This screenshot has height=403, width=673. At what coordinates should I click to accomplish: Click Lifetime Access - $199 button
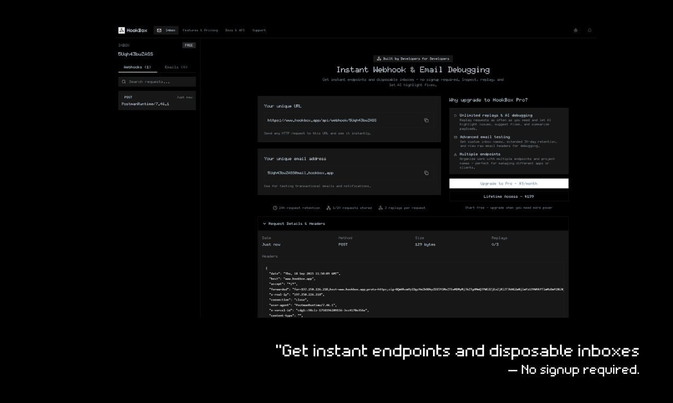pyautogui.click(x=508, y=196)
